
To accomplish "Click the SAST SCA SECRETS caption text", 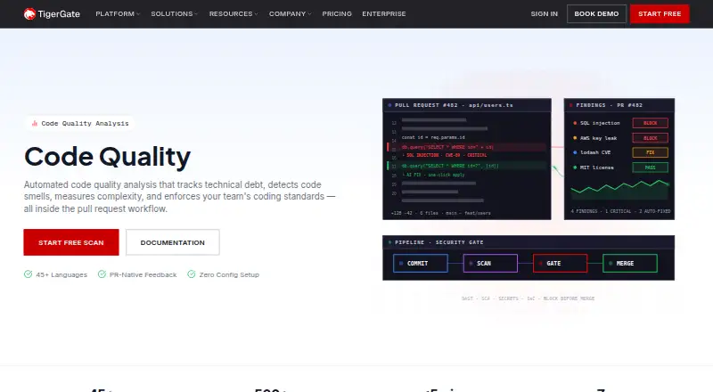I will coord(528,298).
